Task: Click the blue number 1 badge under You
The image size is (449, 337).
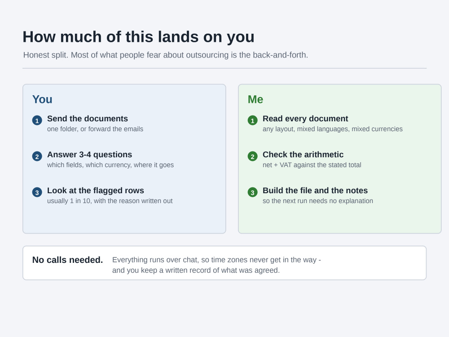Action: (37, 120)
